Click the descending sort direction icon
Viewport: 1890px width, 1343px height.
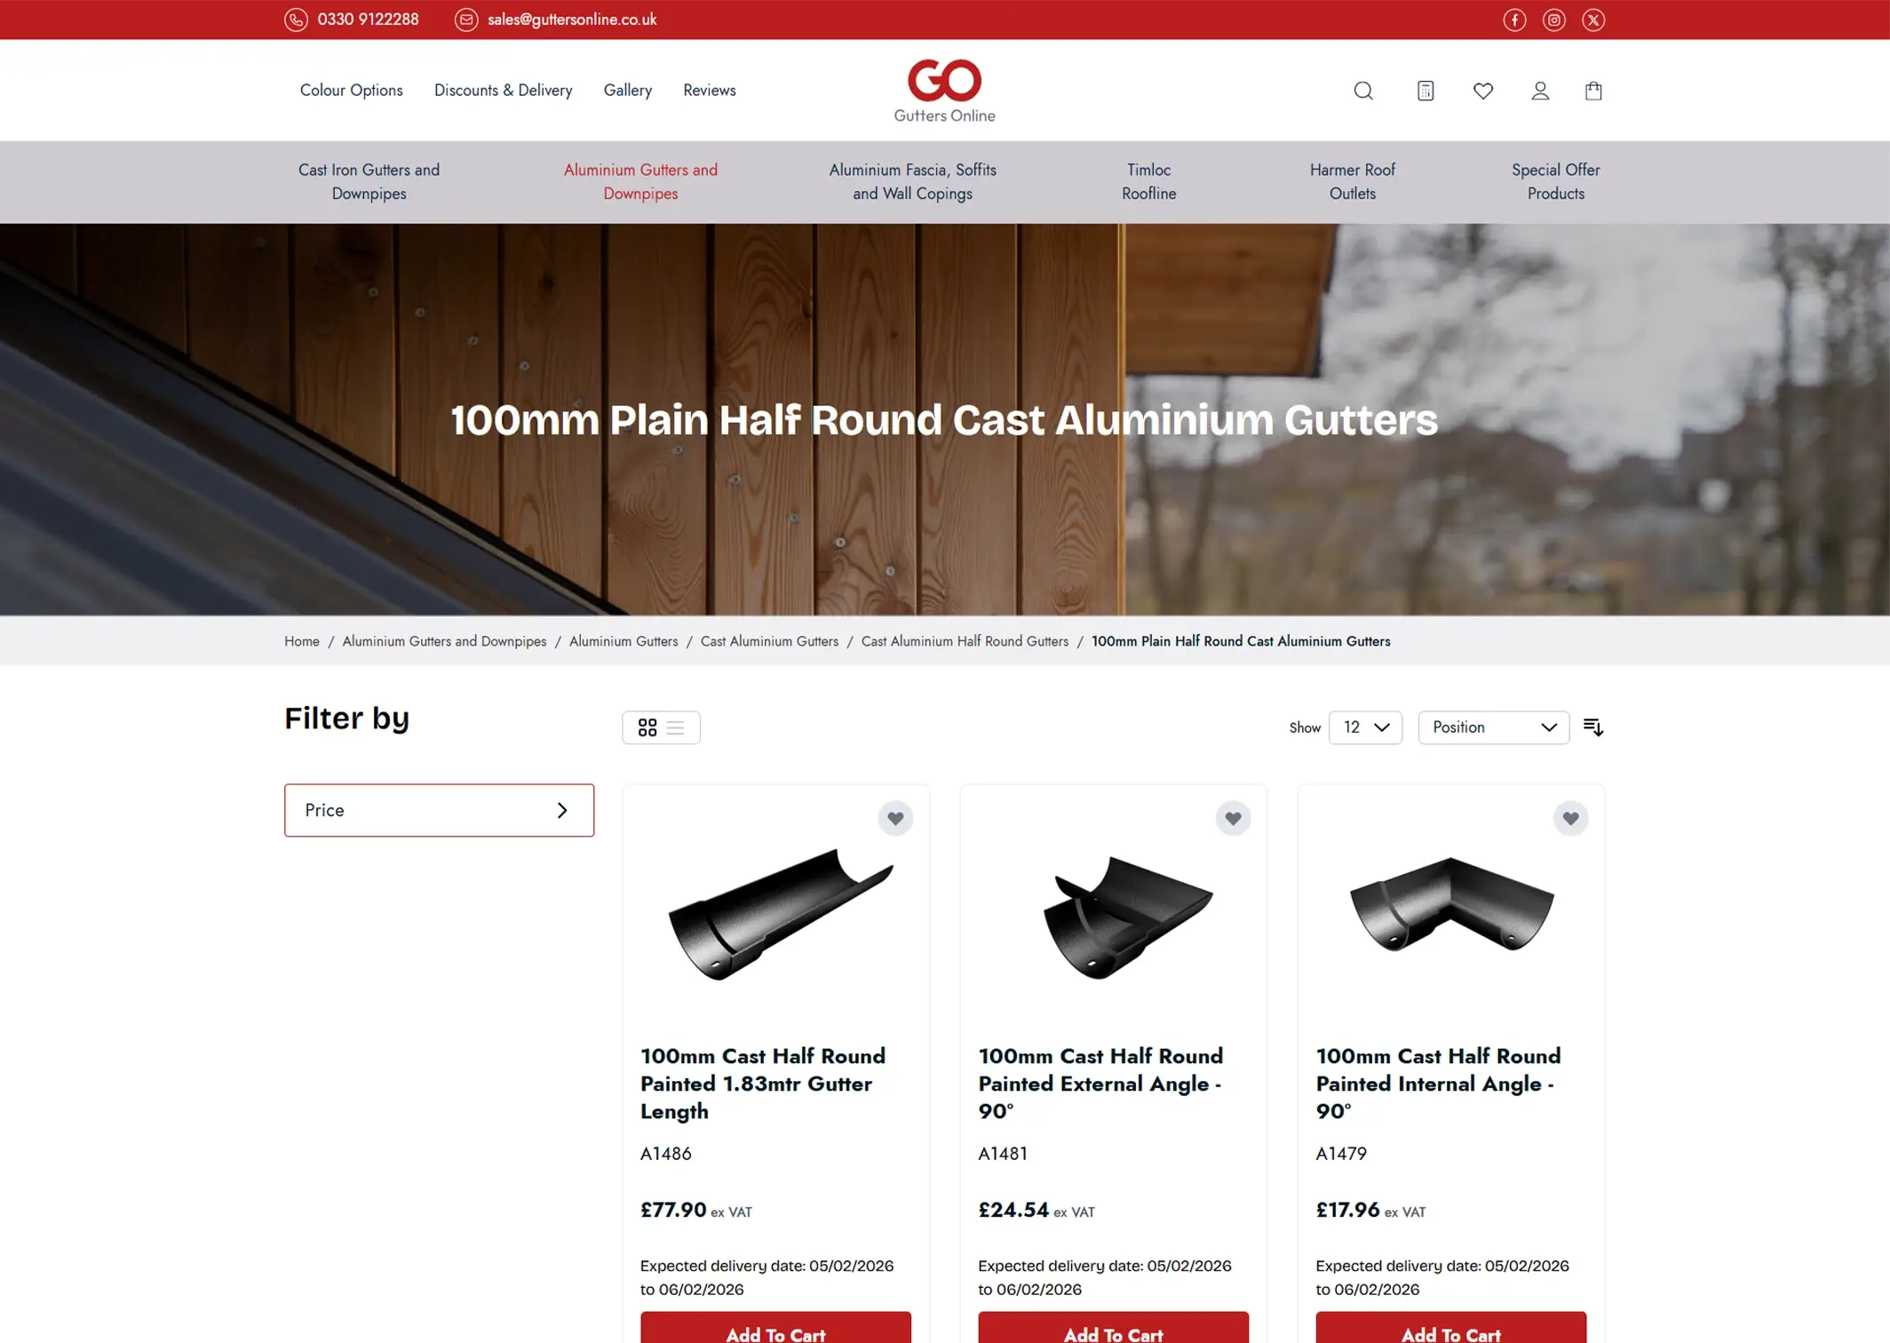[x=1593, y=727]
